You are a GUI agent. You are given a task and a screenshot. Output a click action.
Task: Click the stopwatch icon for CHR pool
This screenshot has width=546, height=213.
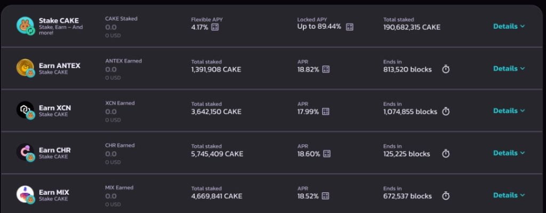[x=446, y=153]
